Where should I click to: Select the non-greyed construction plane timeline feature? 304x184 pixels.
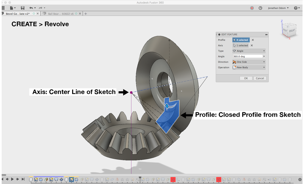tap(46, 180)
